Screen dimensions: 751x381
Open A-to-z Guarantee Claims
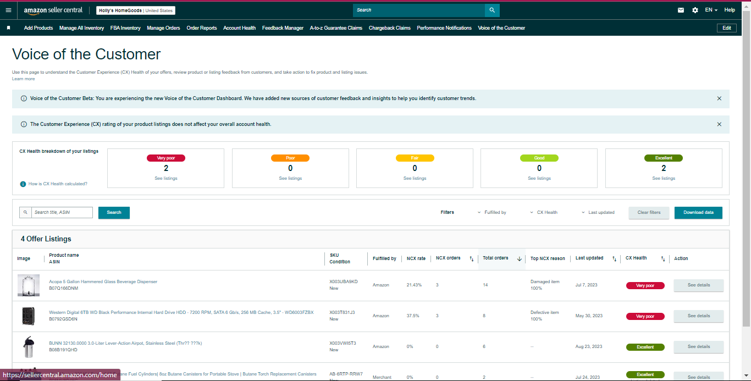click(336, 28)
